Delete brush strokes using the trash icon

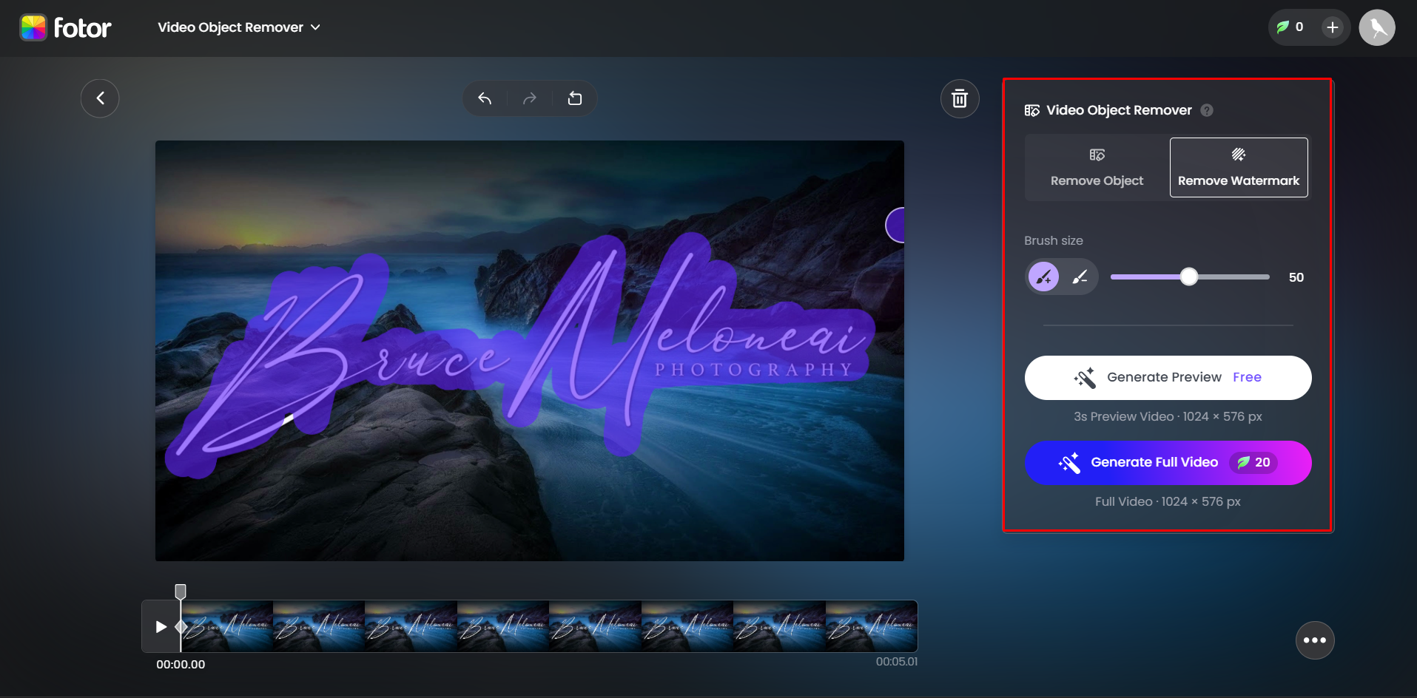coord(959,98)
